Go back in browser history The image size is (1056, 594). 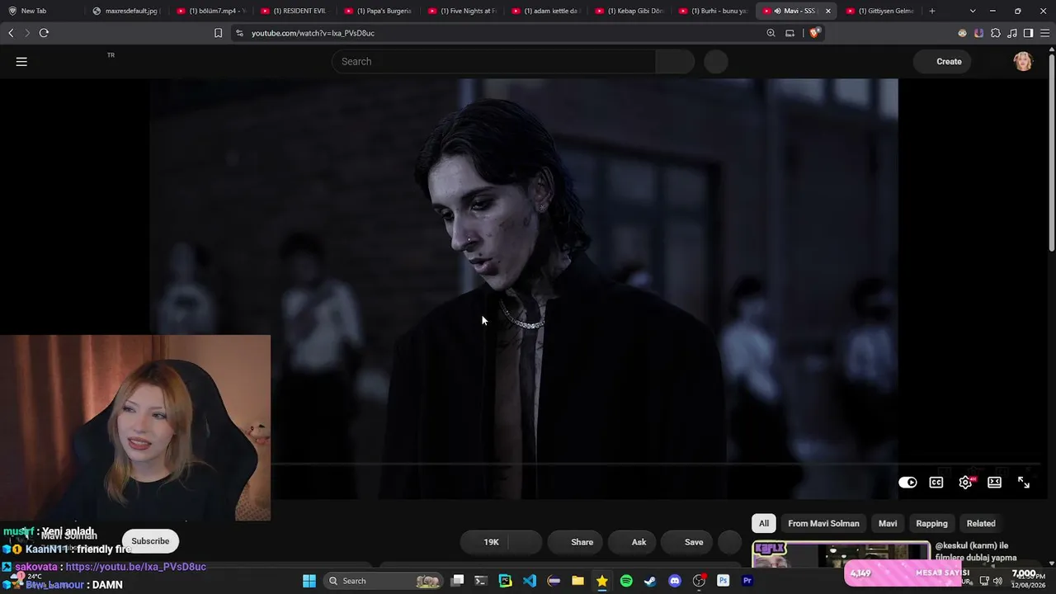coord(11,33)
